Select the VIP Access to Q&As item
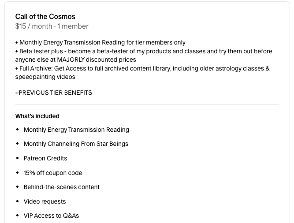Viewport: 294px width, 223px height. (x=51, y=216)
